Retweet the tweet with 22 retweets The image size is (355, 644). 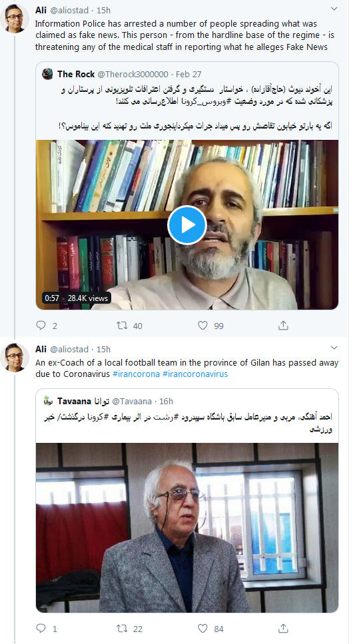pyautogui.click(x=122, y=628)
